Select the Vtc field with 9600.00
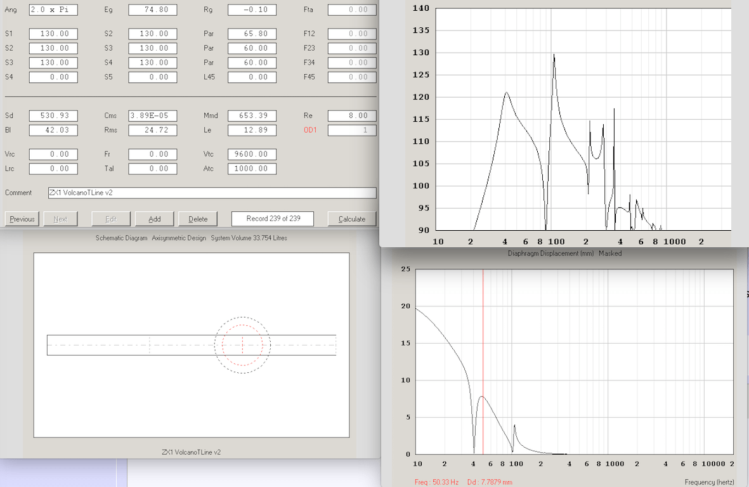The width and height of the screenshot is (749, 487). coord(252,154)
